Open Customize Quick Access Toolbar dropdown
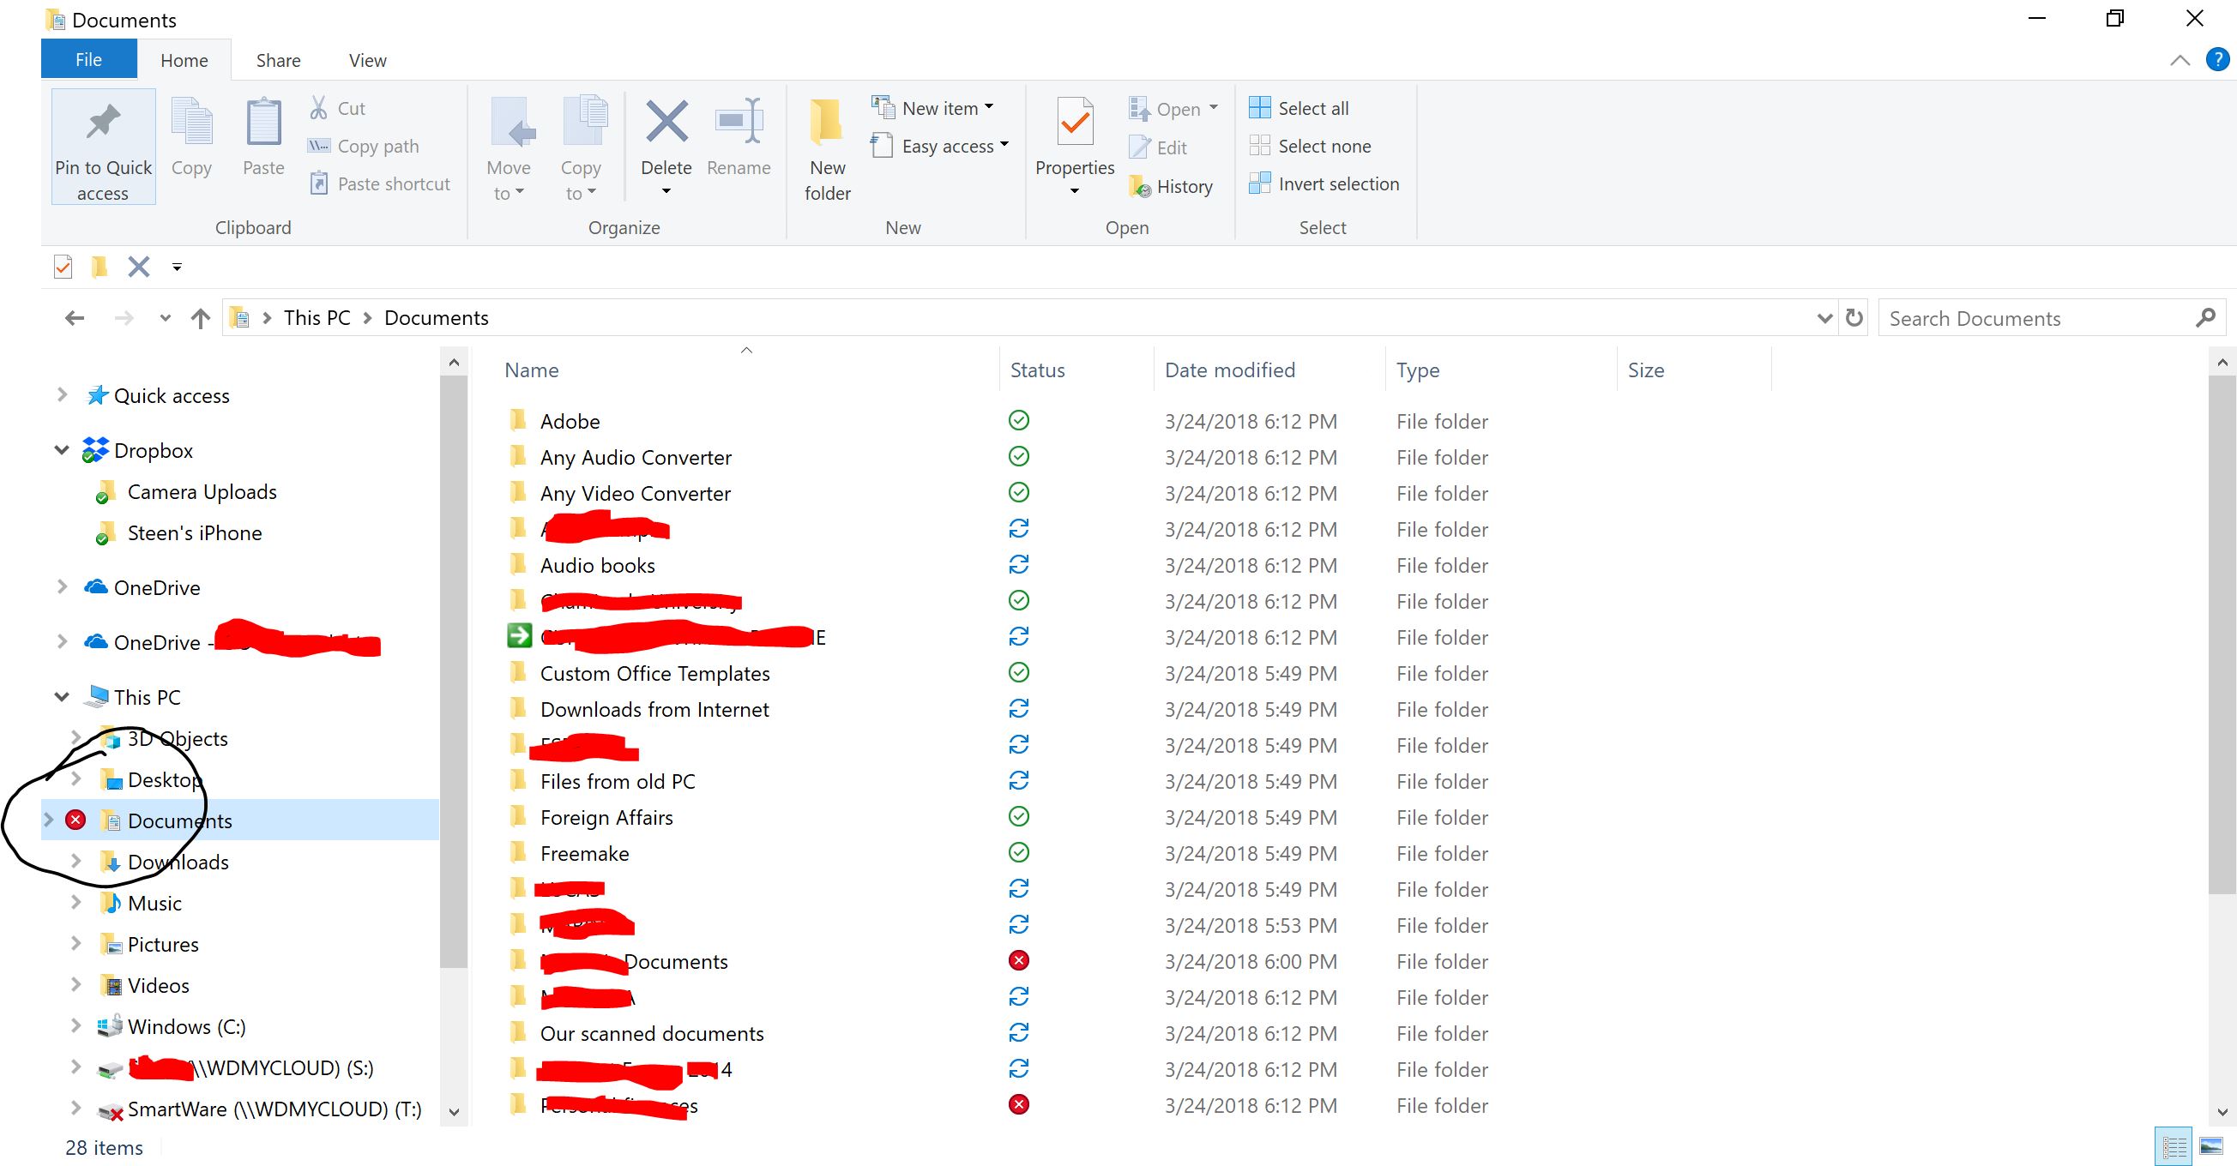Image resolution: width=2237 pixels, height=1166 pixels. (x=177, y=267)
